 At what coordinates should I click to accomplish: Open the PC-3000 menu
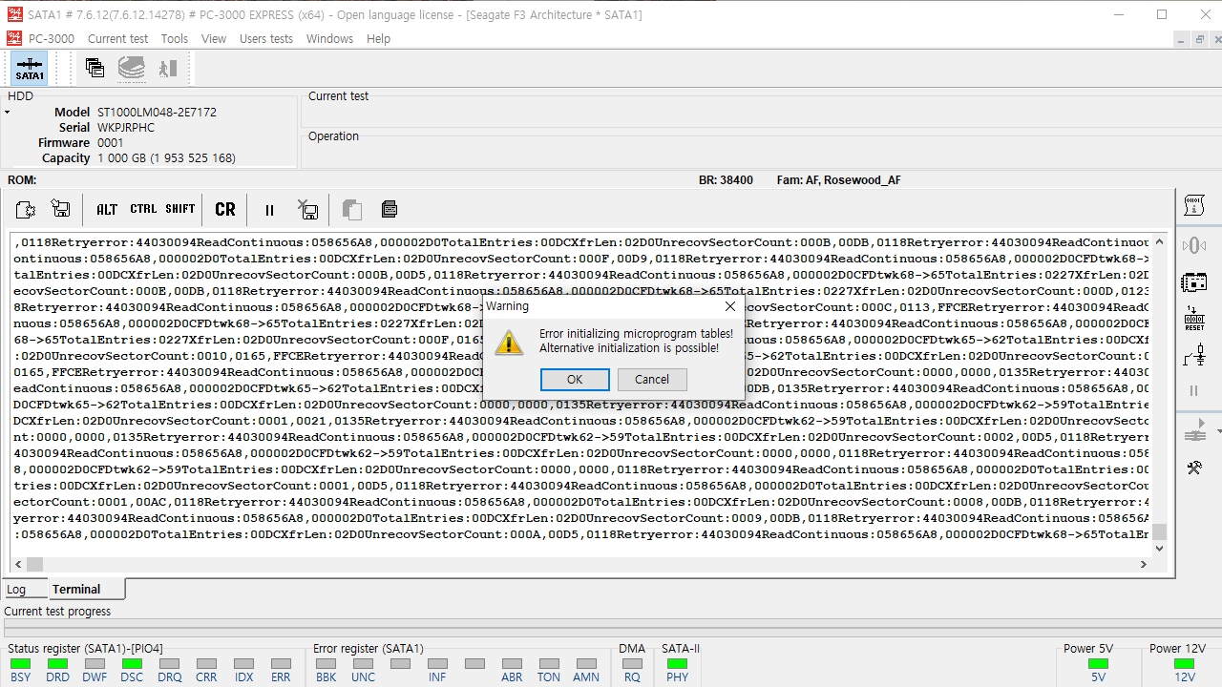(52, 38)
